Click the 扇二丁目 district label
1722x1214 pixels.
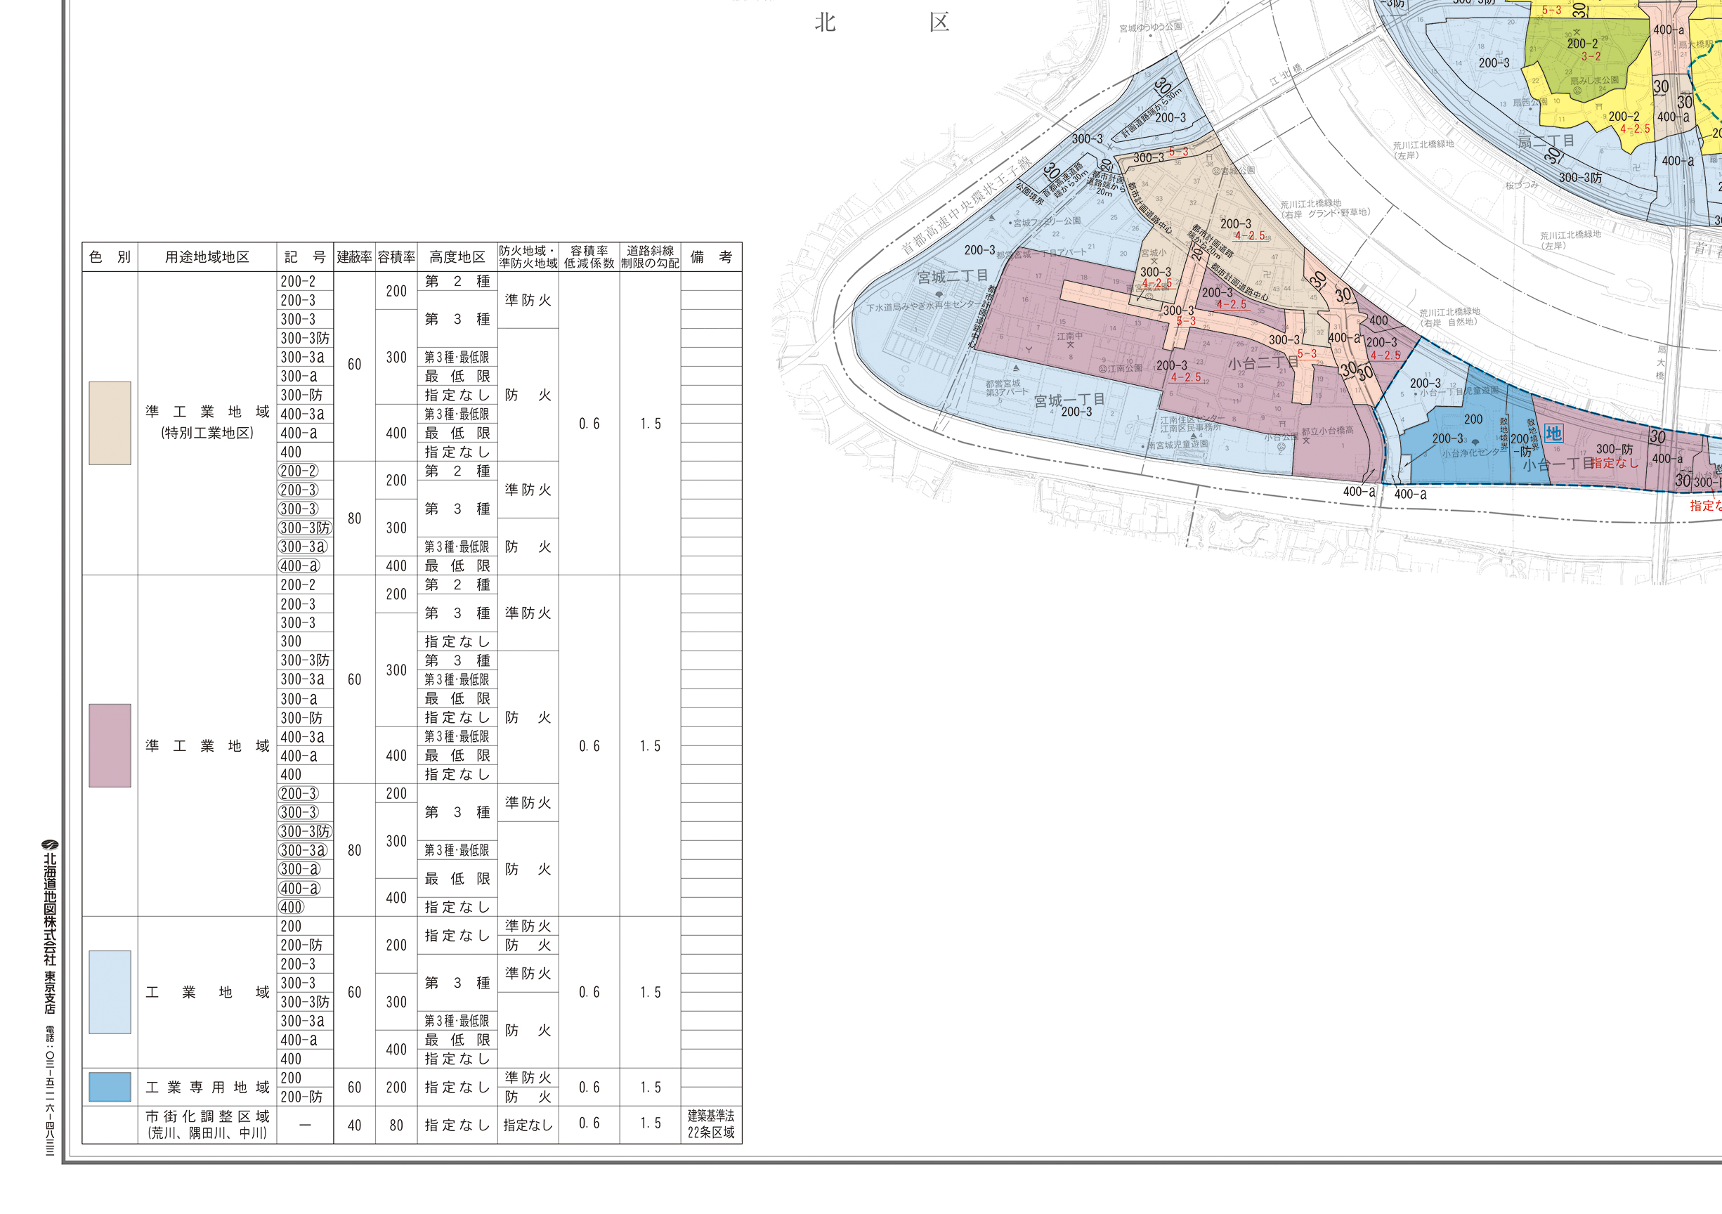tap(1545, 141)
